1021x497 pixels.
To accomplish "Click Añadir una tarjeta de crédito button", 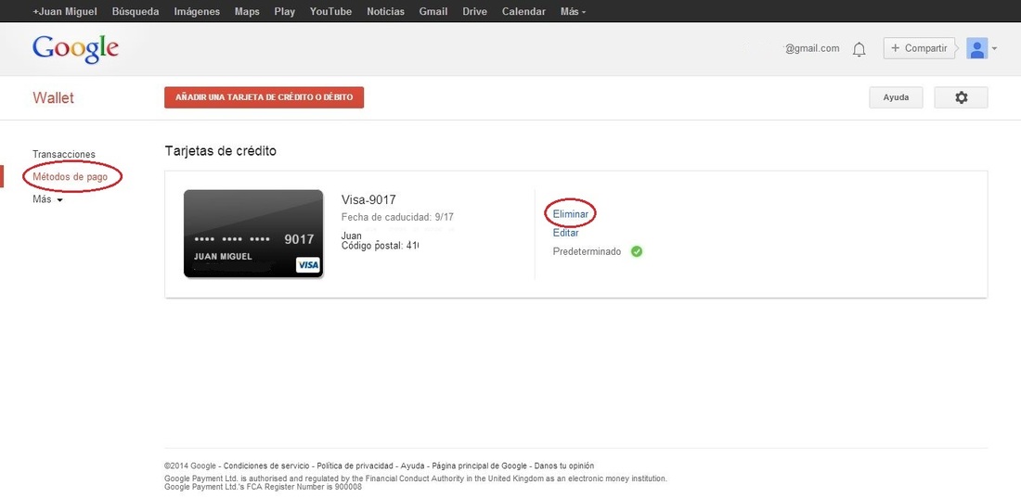I will [x=264, y=97].
